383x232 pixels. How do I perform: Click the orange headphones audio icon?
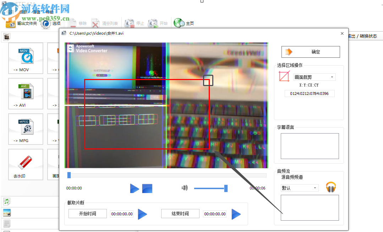(x=331, y=187)
